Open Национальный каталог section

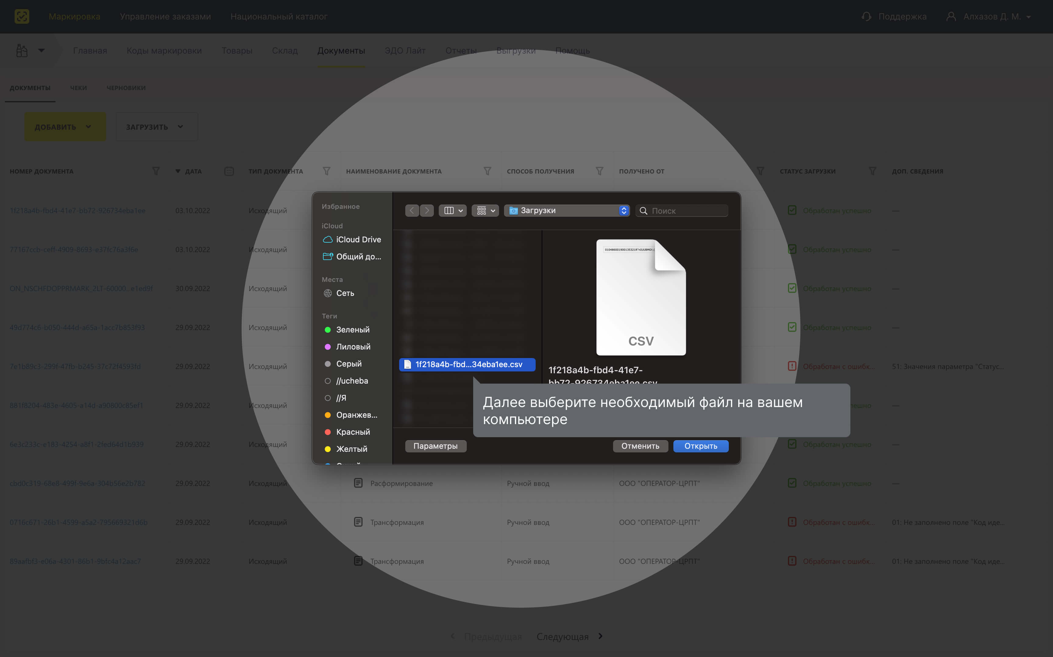279,16
